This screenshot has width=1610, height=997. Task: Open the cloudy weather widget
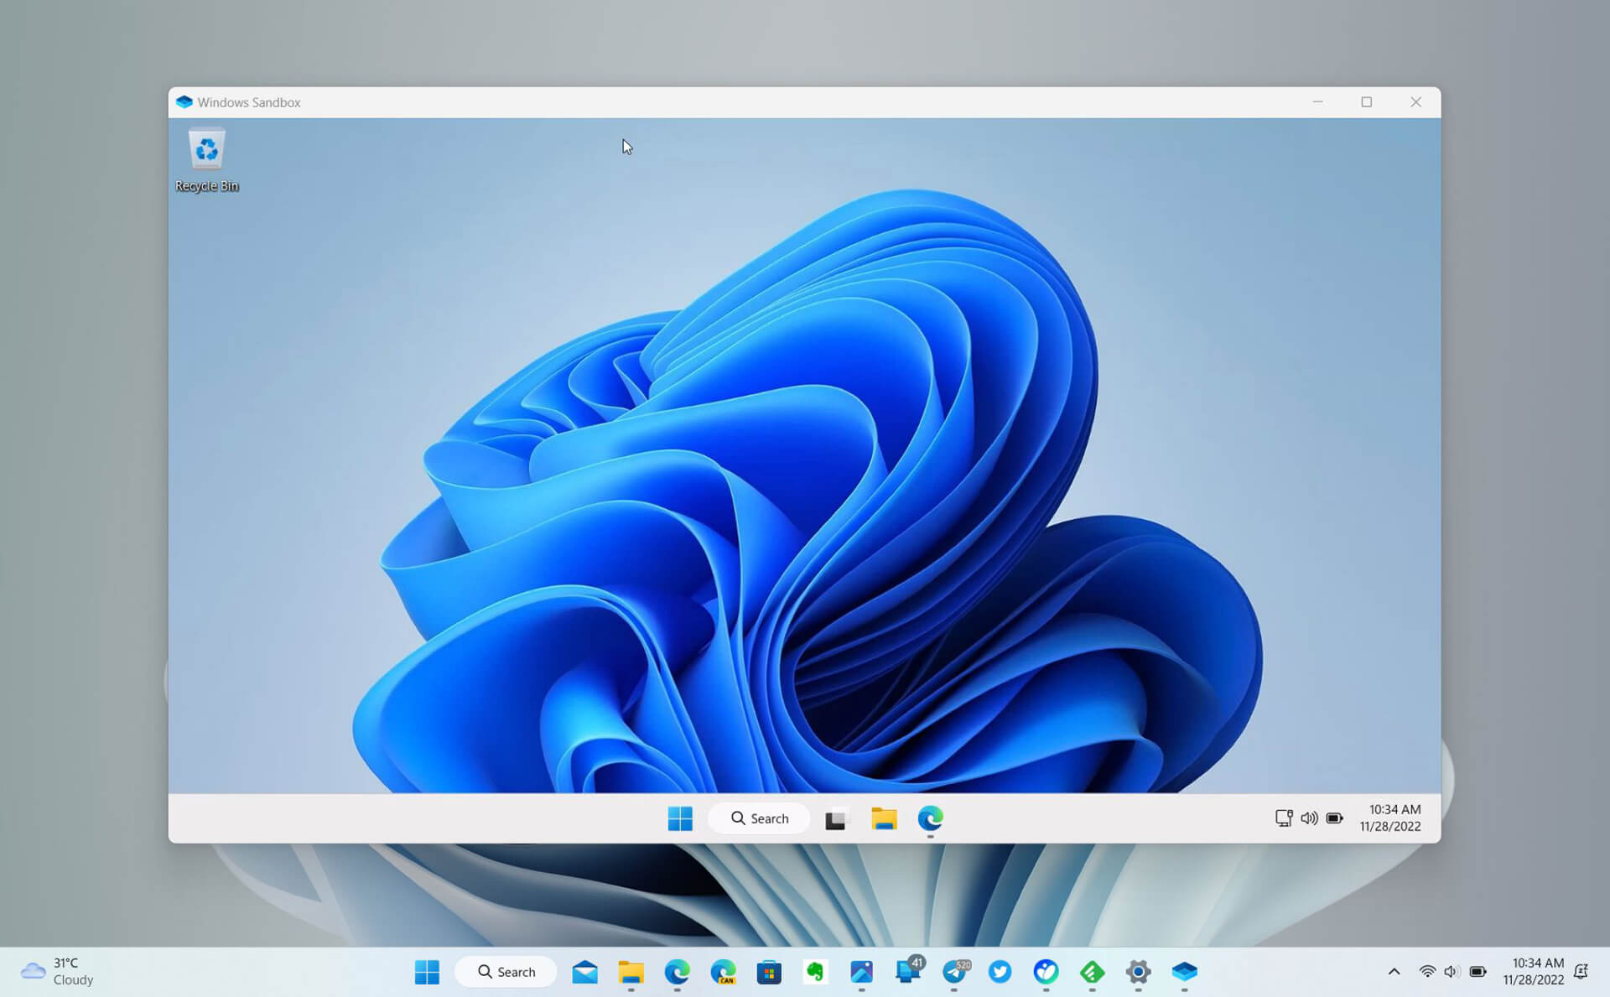point(57,971)
